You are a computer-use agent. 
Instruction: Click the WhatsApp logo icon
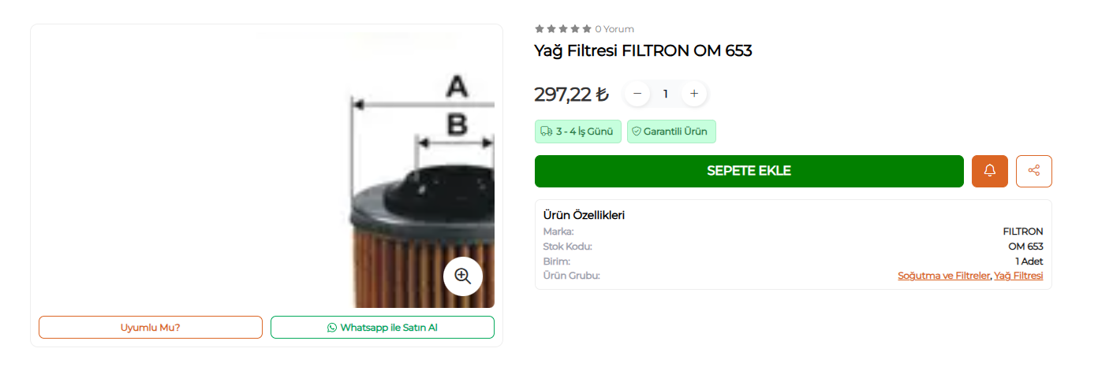pyautogui.click(x=332, y=328)
